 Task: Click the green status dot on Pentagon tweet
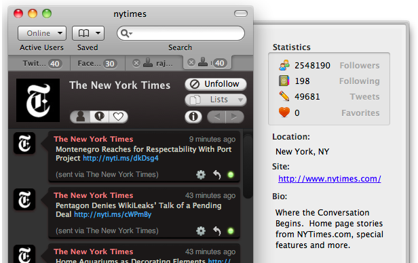click(x=231, y=230)
